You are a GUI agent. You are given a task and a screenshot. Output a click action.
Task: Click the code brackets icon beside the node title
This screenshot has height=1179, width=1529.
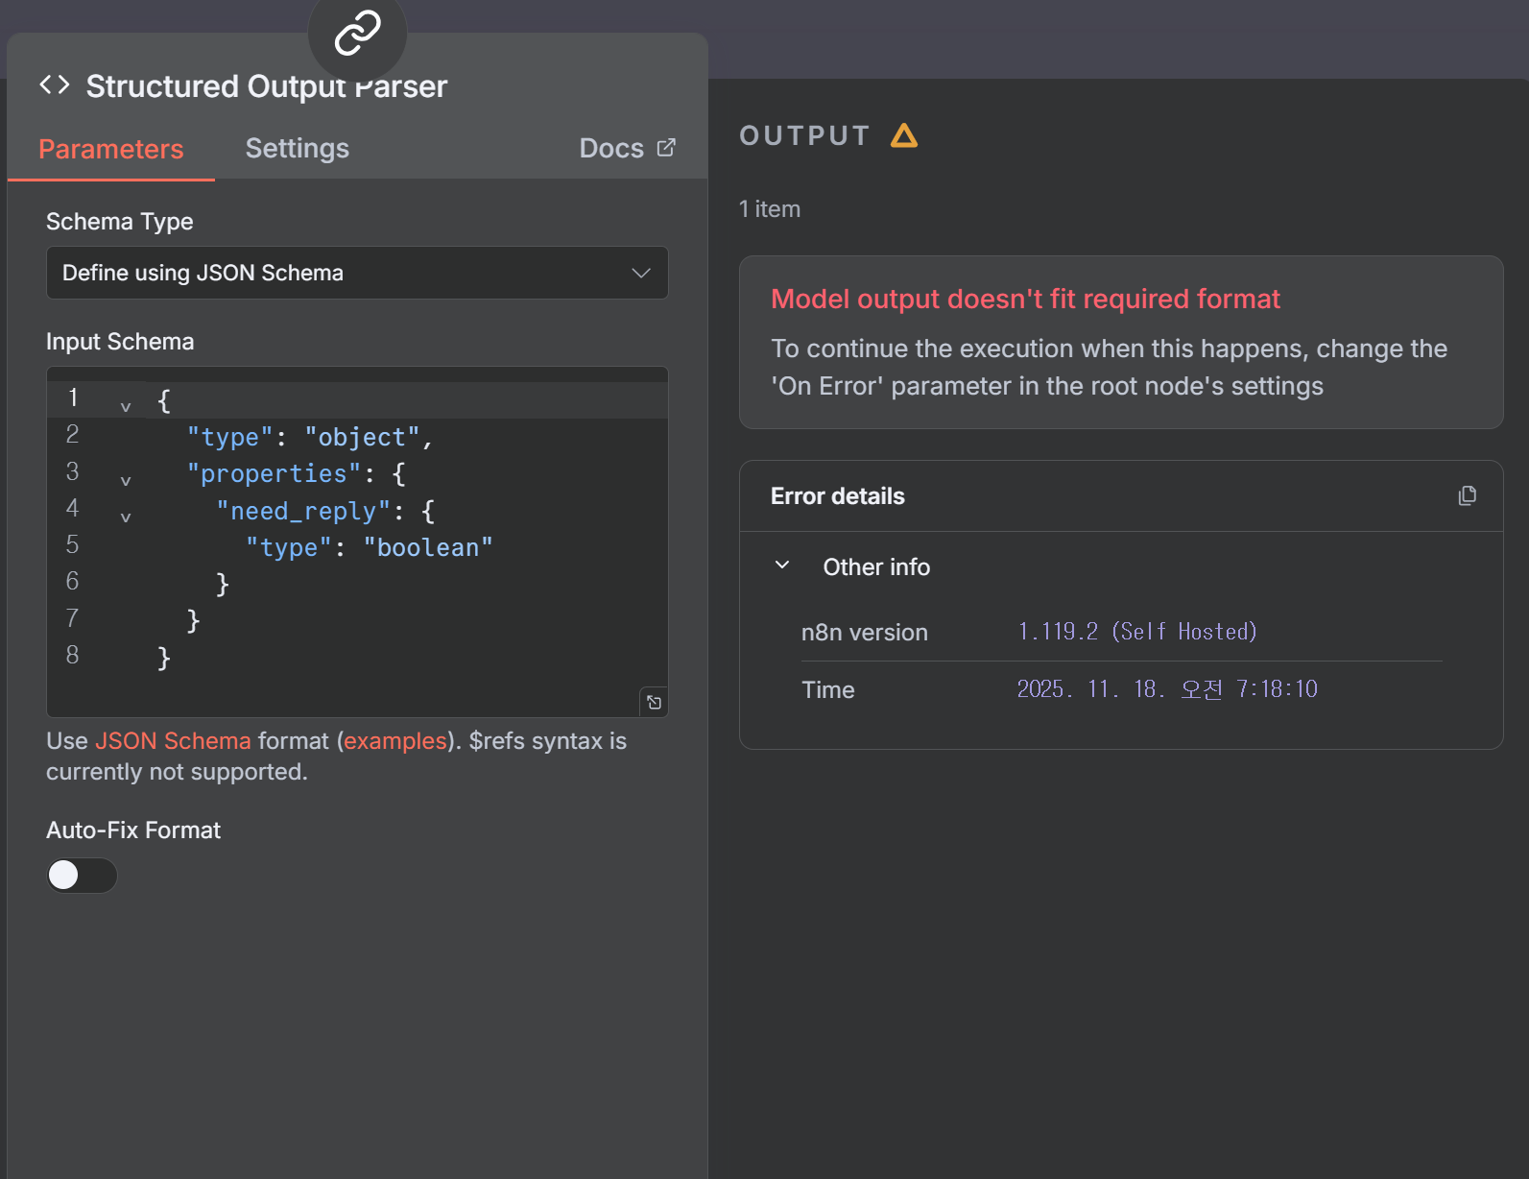55,85
